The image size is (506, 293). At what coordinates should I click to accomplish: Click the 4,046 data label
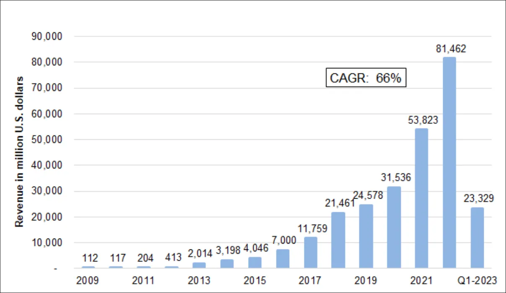(255, 249)
